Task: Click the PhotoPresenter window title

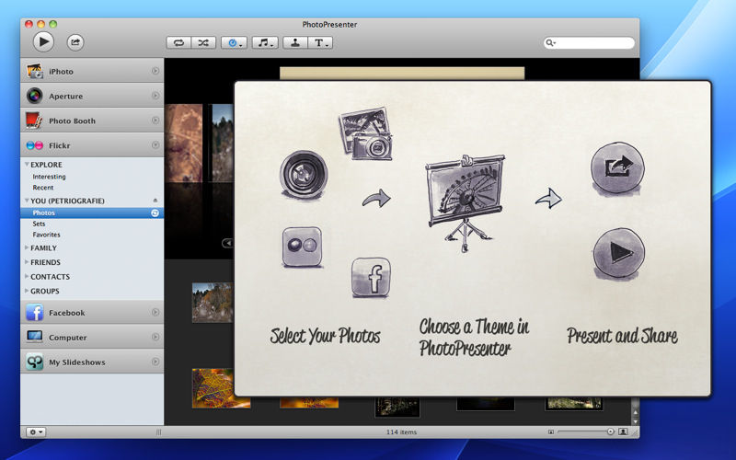Action: tap(329, 25)
